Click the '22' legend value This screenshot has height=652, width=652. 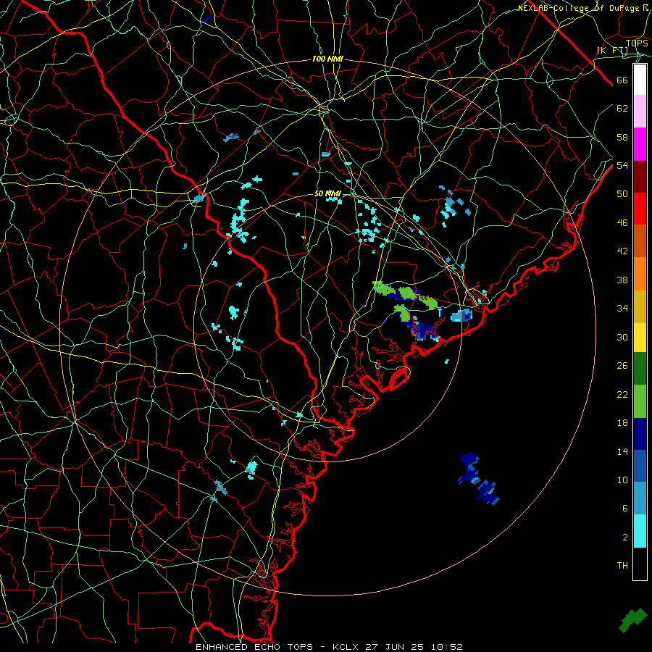tap(622, 394)
